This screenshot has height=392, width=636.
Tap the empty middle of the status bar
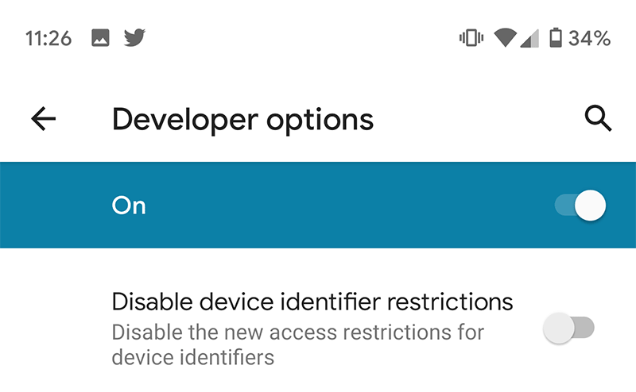point(302,38)
